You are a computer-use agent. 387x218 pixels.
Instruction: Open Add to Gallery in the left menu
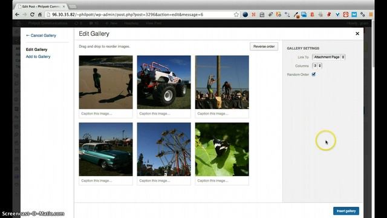coord(38,56)
